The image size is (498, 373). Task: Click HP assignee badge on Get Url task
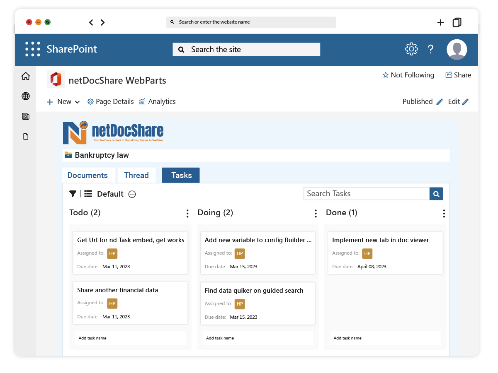(x=112, y=253)
